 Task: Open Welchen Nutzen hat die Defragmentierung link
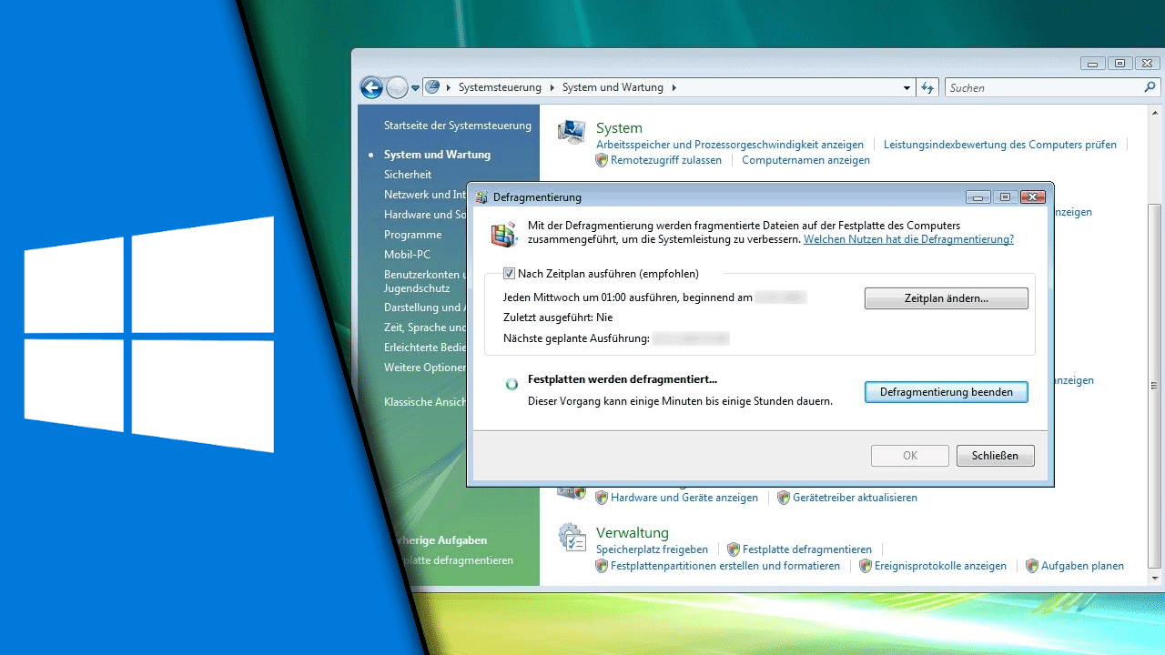tap(908, 239)
